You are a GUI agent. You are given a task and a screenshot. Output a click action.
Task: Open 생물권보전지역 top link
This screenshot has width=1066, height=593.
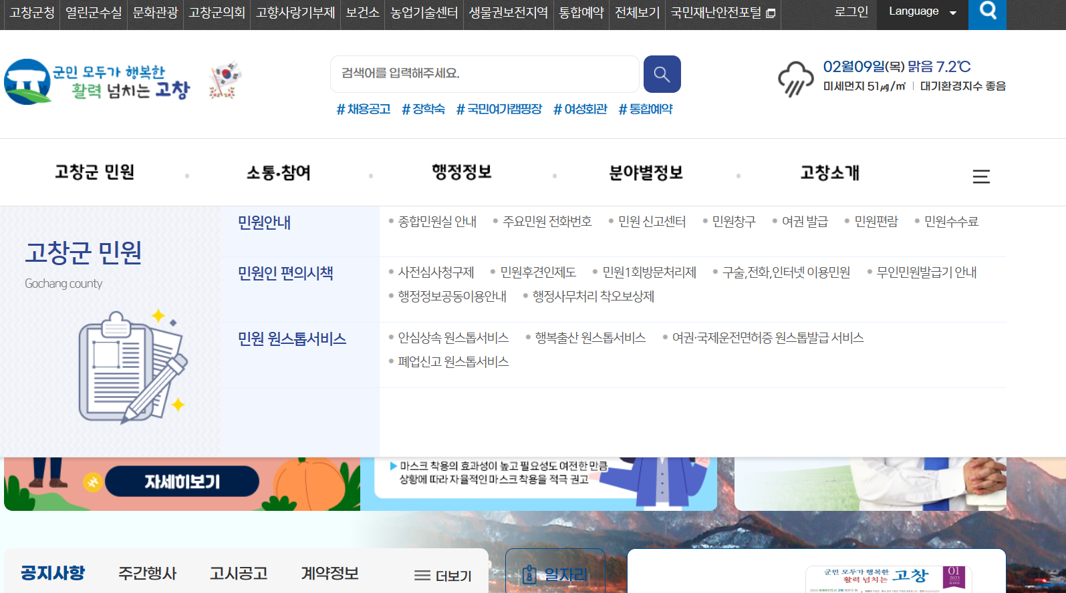pos(508,13)
